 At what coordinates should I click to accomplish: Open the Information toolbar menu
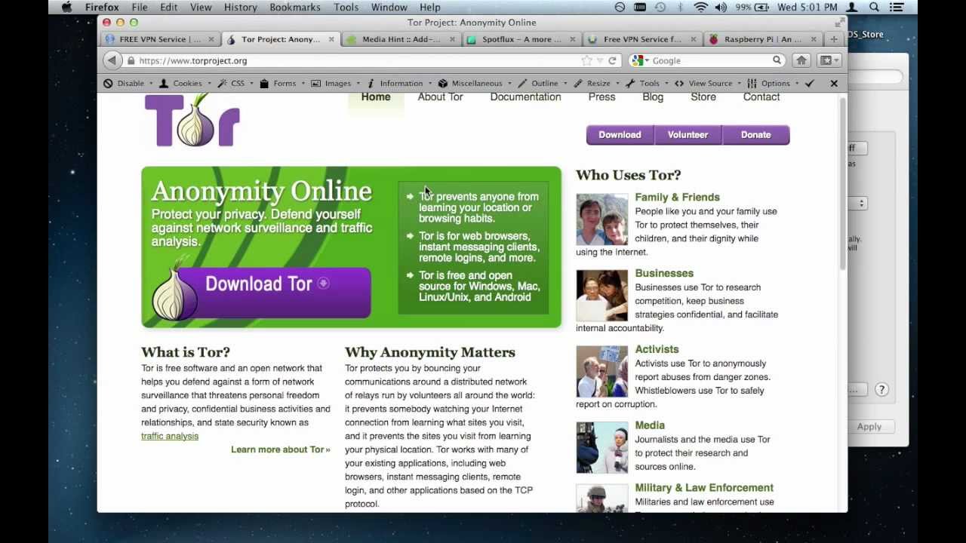coord(398,84)
